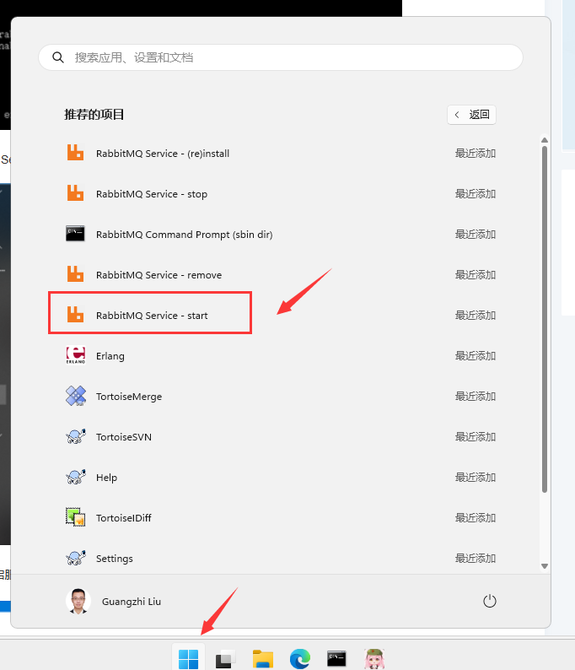This screenshot has height=670, width=575.
Task: Click the scrollbar down arrow
Action: tap(545, 566)
